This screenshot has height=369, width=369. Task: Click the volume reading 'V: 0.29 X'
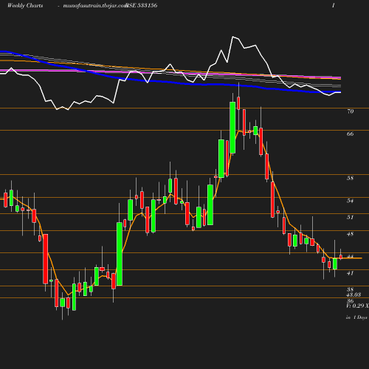[357, 306]
